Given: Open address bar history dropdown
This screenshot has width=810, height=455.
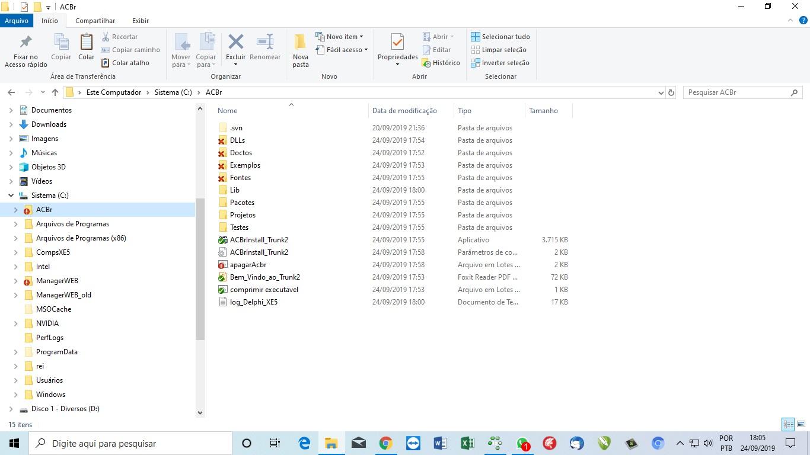Looking at the screenshot, I should point(661,92).
